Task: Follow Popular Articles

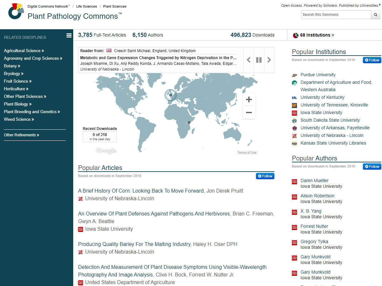Action: pos(265,176)
